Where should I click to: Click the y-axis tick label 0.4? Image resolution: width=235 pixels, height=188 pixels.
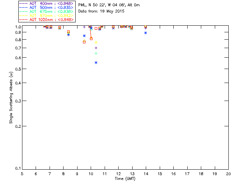(x=18, y=83)
